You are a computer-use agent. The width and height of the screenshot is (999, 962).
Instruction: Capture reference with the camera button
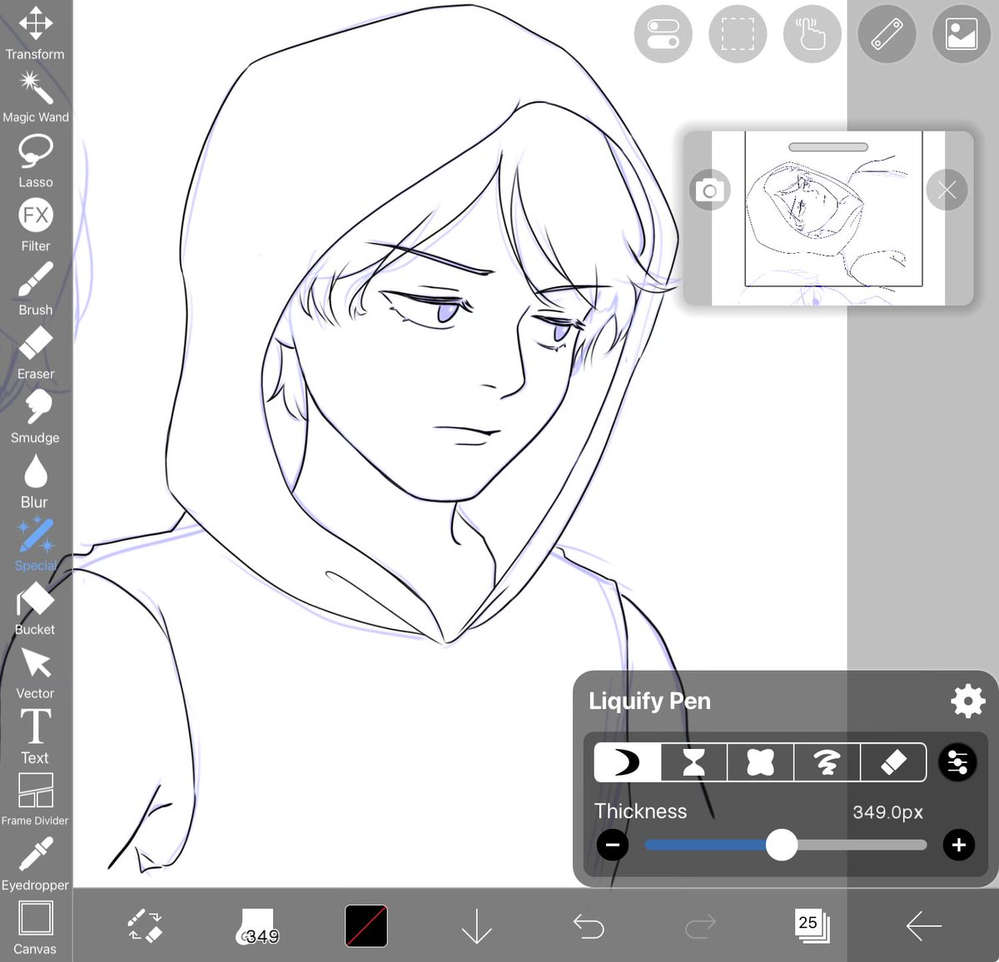(x=710, y=191)
